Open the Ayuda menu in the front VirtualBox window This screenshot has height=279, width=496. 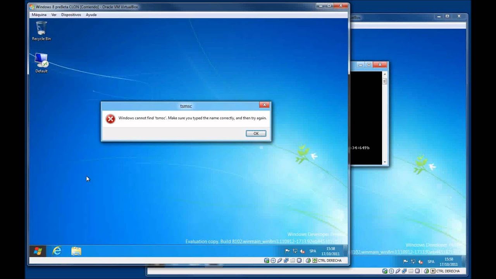[x=91, y=15]
